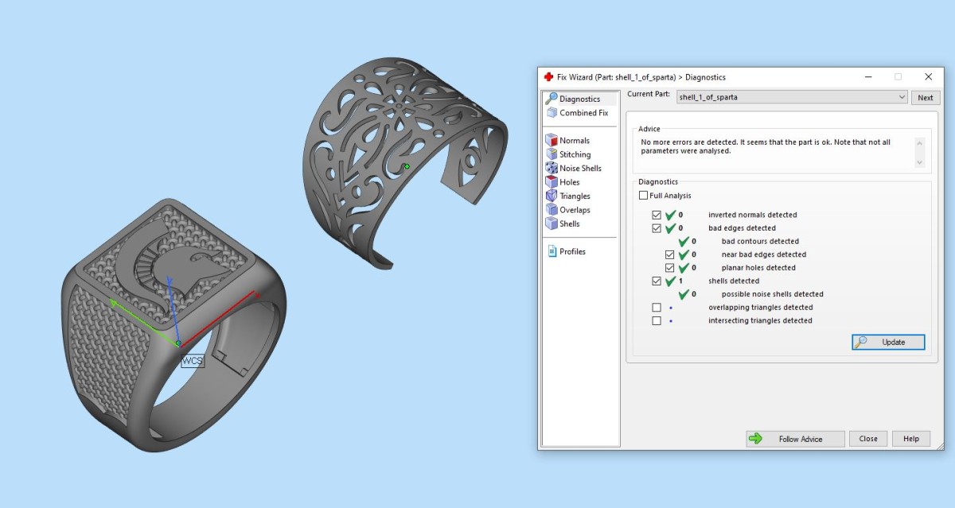
Task: Open the Overlaps fix page
Action: click(575, 210)
